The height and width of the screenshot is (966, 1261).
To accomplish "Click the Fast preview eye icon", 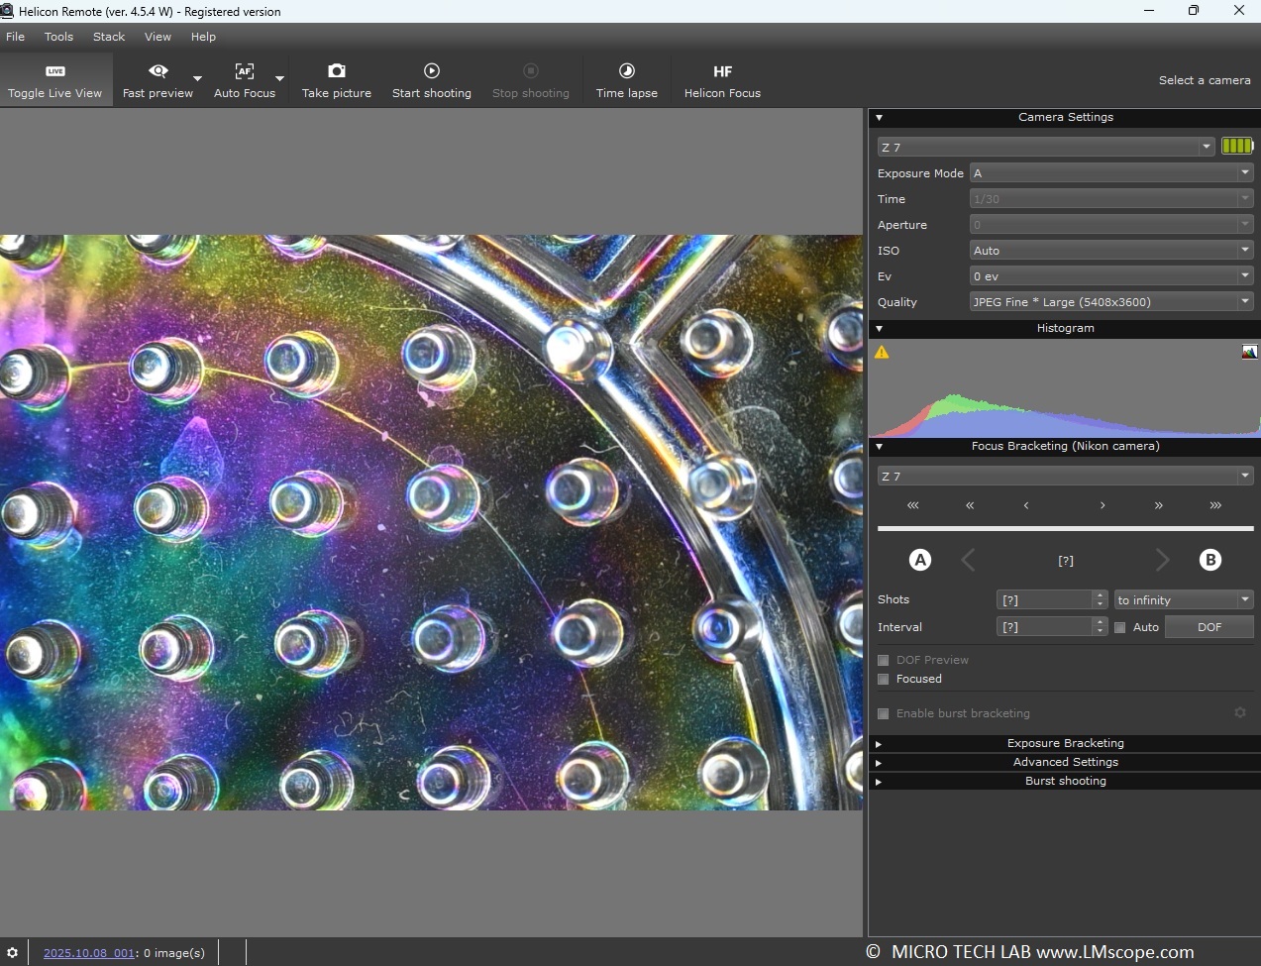I will tap(158, 71).
